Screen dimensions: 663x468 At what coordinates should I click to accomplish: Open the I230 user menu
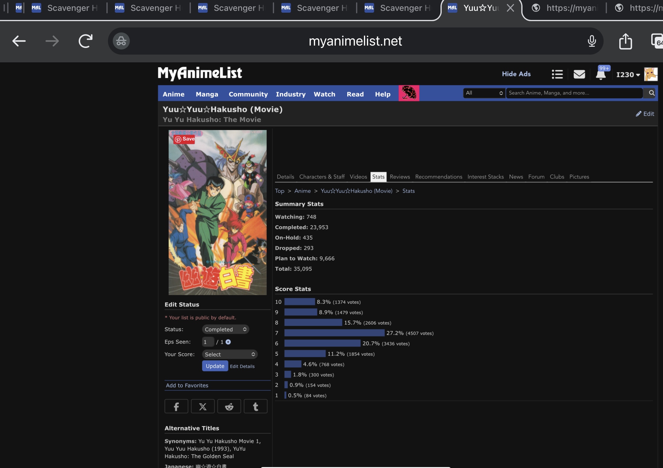pyautogui.click(x=628, y=75)
